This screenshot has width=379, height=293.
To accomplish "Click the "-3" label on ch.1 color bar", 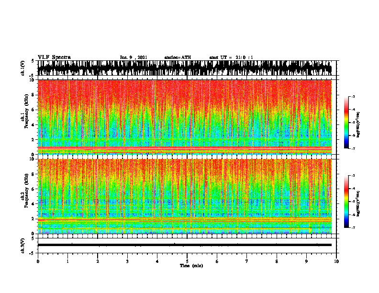I will tap(353, 97).
